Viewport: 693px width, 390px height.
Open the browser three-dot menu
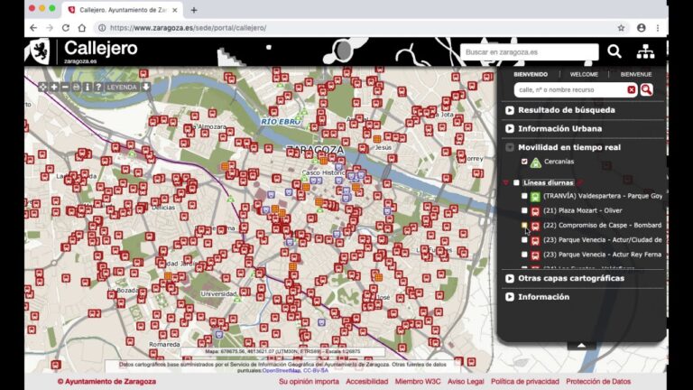pos(658,28)
